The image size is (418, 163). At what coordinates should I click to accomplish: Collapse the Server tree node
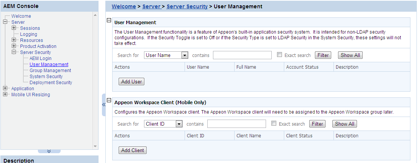[x=5, y=22]
